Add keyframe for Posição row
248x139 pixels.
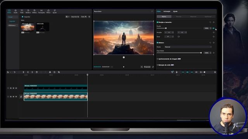coord(214,32)
